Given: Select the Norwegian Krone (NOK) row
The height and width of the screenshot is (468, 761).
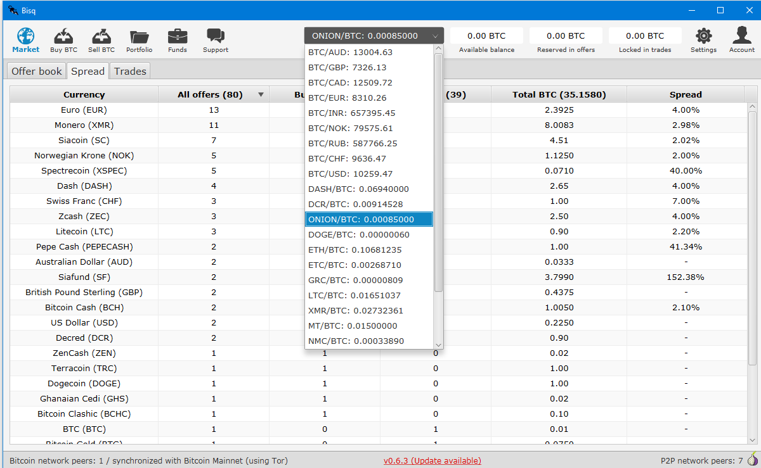Looking at the screenshot, I should [x=379, y=155].
